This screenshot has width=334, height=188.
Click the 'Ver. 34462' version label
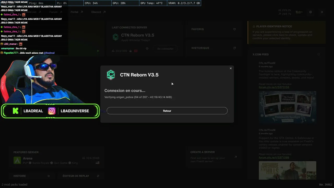coord(326,185)
